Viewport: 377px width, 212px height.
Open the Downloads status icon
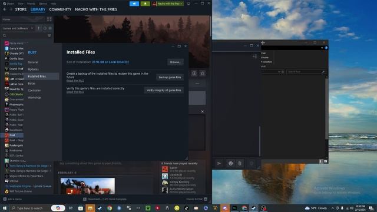pos(85,199)
